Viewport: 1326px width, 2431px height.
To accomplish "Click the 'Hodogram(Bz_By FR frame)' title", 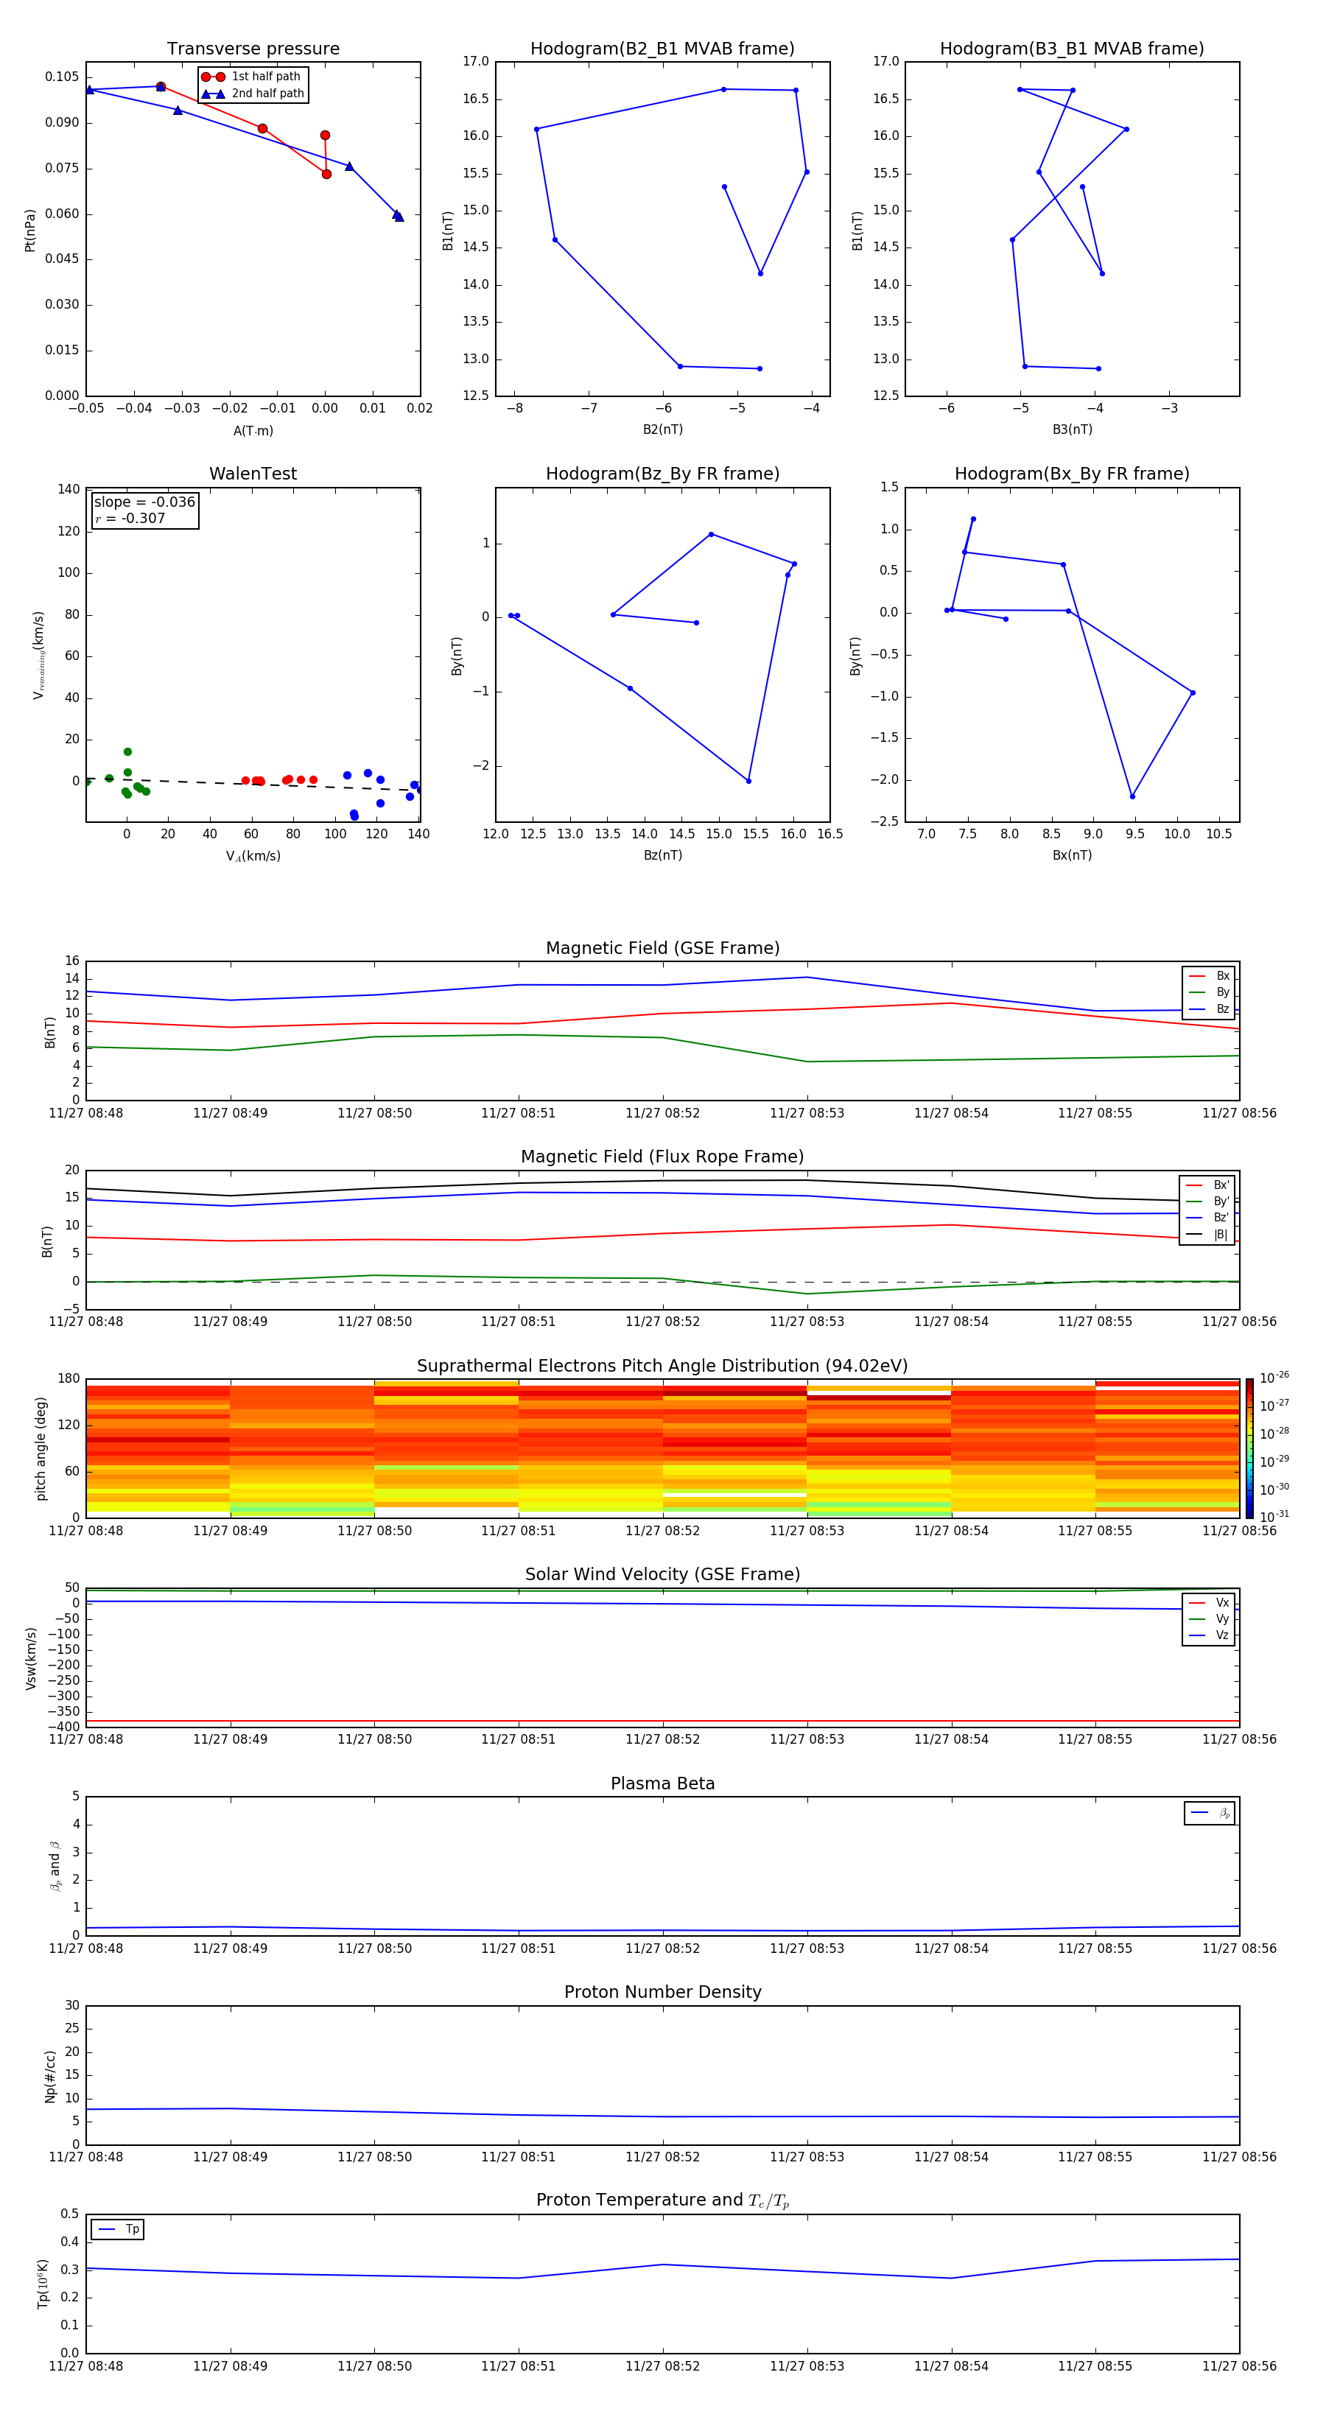I will click(x=662, y=474).
